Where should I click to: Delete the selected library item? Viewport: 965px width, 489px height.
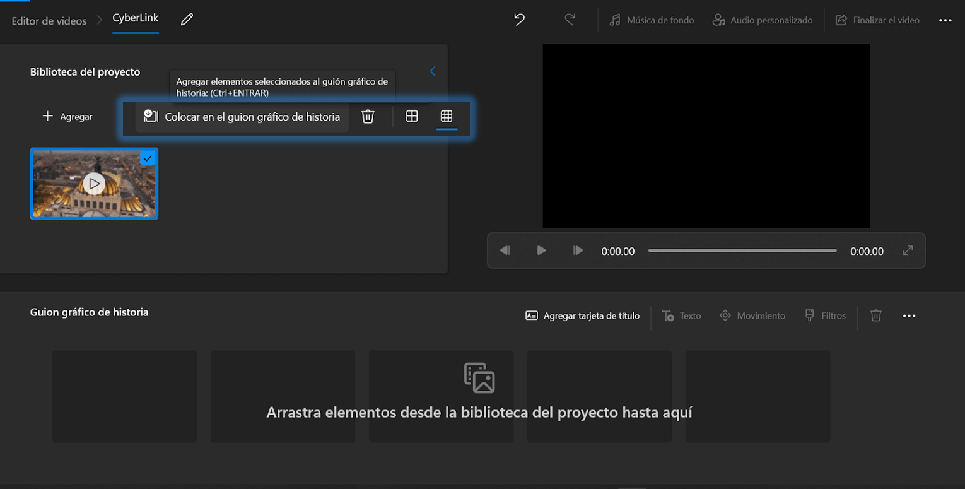pos(368,117)
